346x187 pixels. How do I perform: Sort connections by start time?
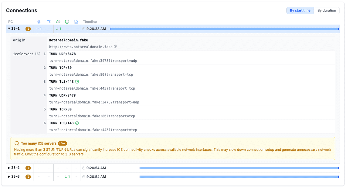[300, 11]
